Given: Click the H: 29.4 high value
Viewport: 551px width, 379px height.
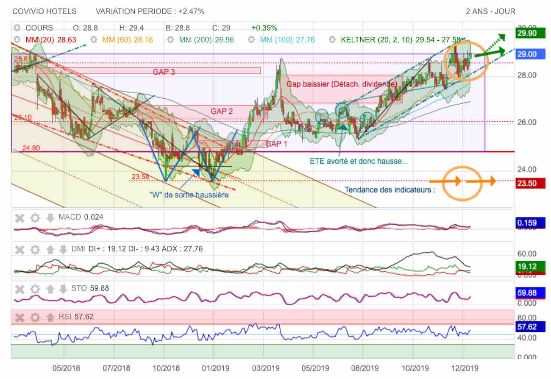Looking at the screenshot, I should click(x=131, y=28).
